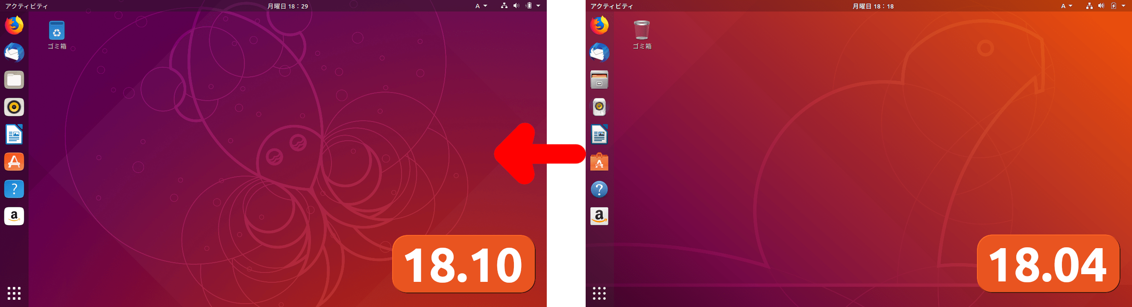Click volume icon in 18.04 top bar
The image size is (1132, 307).
point(1101,6)
